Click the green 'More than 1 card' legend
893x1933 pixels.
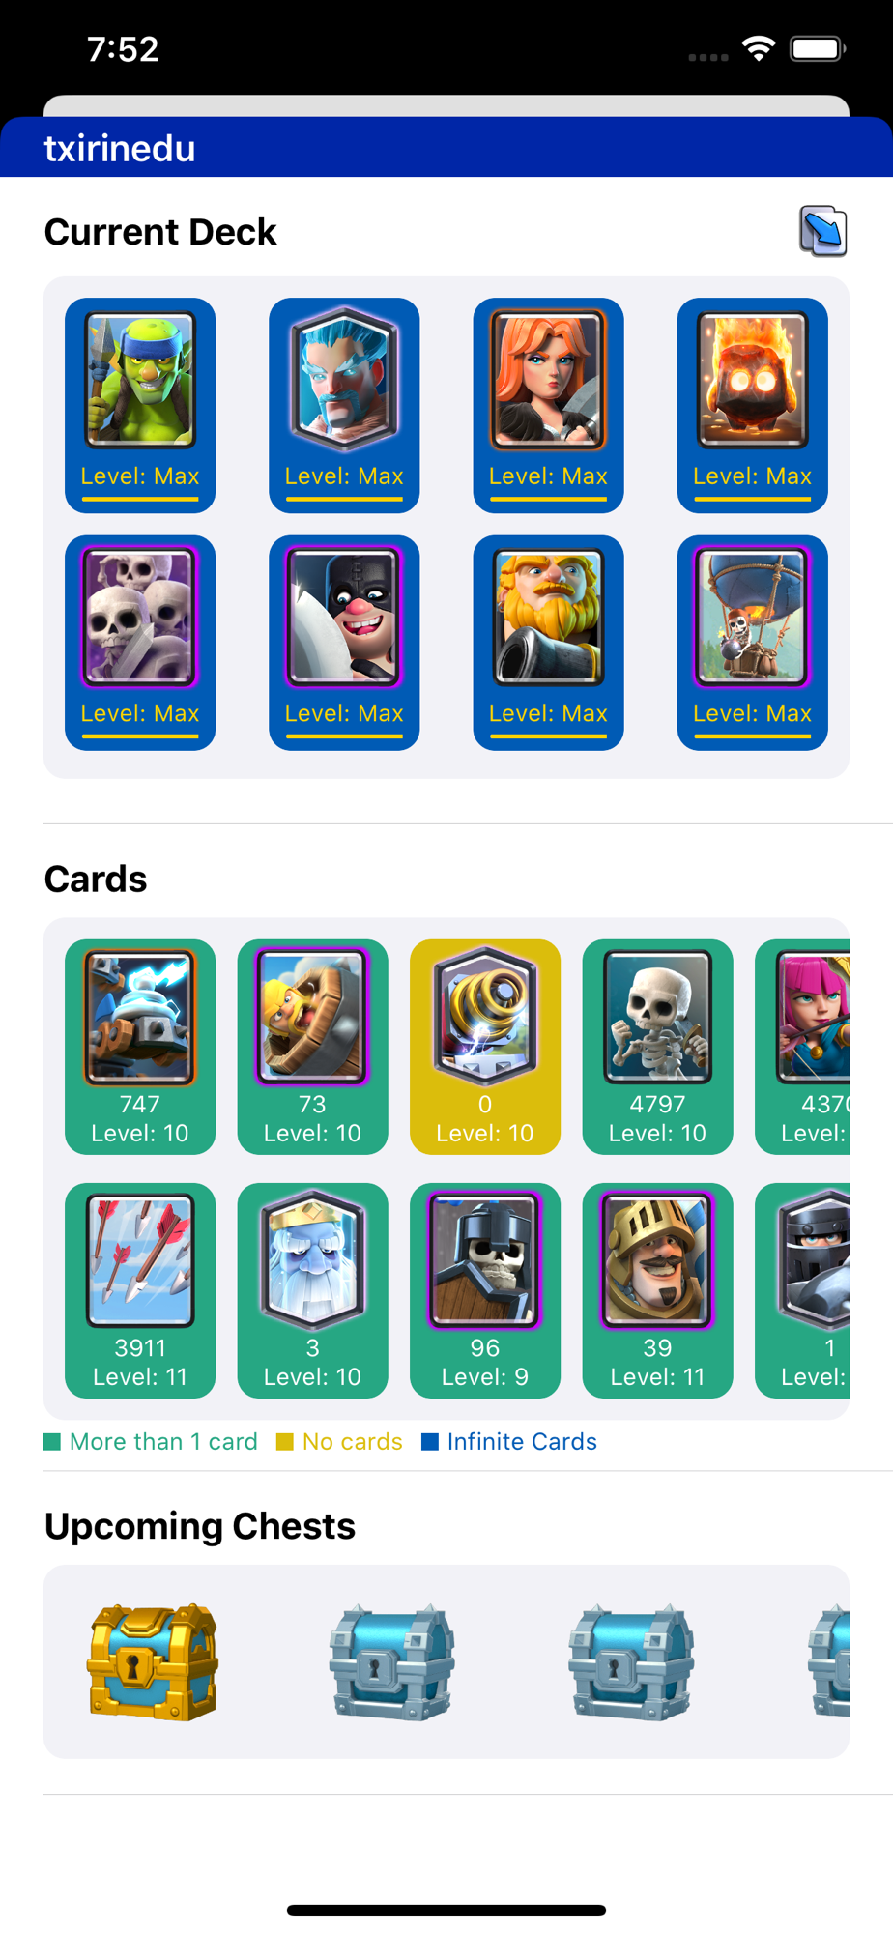click(x=151, y=1442)
